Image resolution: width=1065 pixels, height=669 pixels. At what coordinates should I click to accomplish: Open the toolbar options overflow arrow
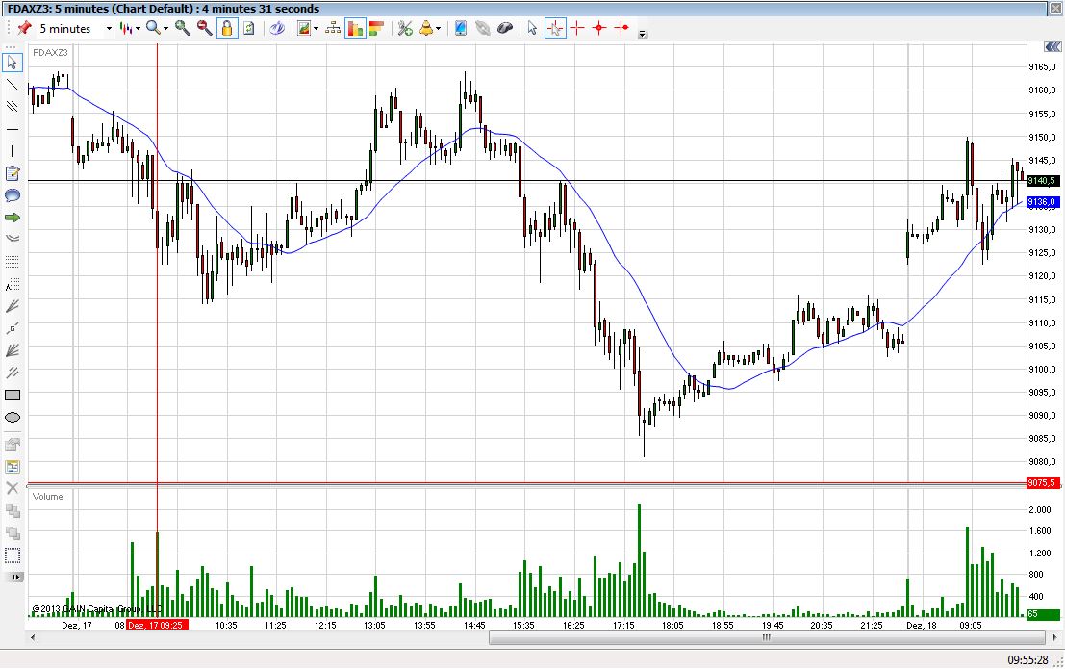coord(642,34)
